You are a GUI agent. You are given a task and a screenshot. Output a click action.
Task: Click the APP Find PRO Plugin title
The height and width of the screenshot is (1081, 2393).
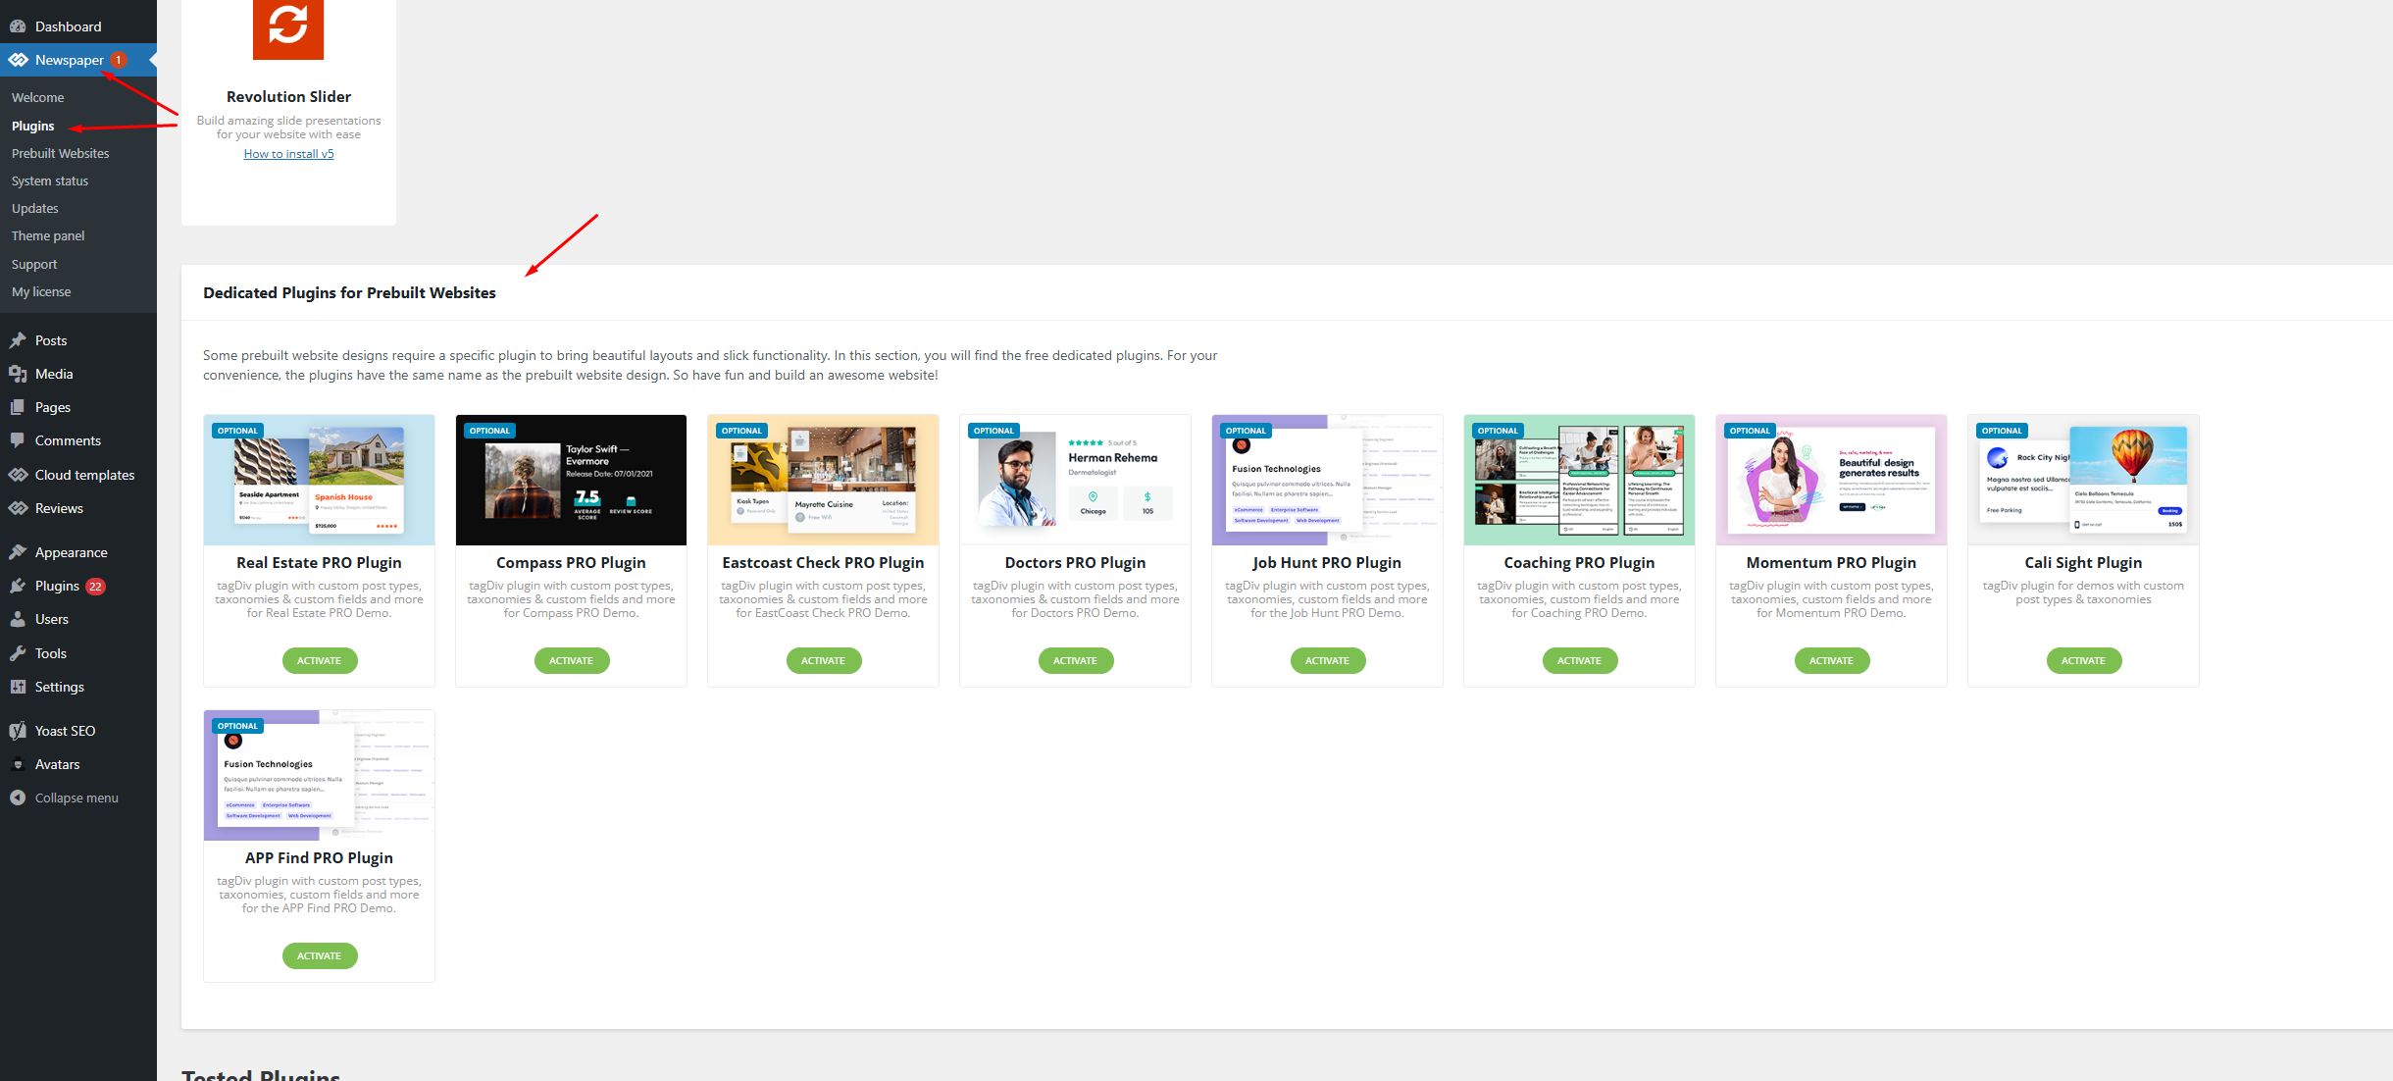coord(319,858)
